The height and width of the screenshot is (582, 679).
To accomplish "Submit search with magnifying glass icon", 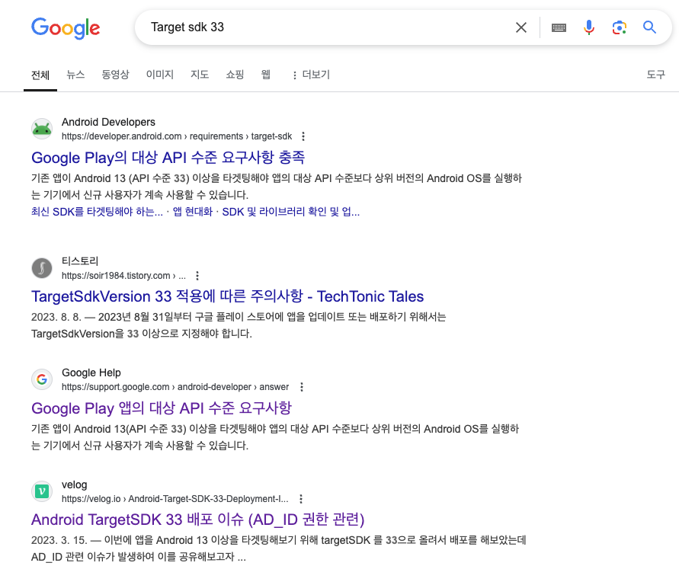I will tap(649, 27).
